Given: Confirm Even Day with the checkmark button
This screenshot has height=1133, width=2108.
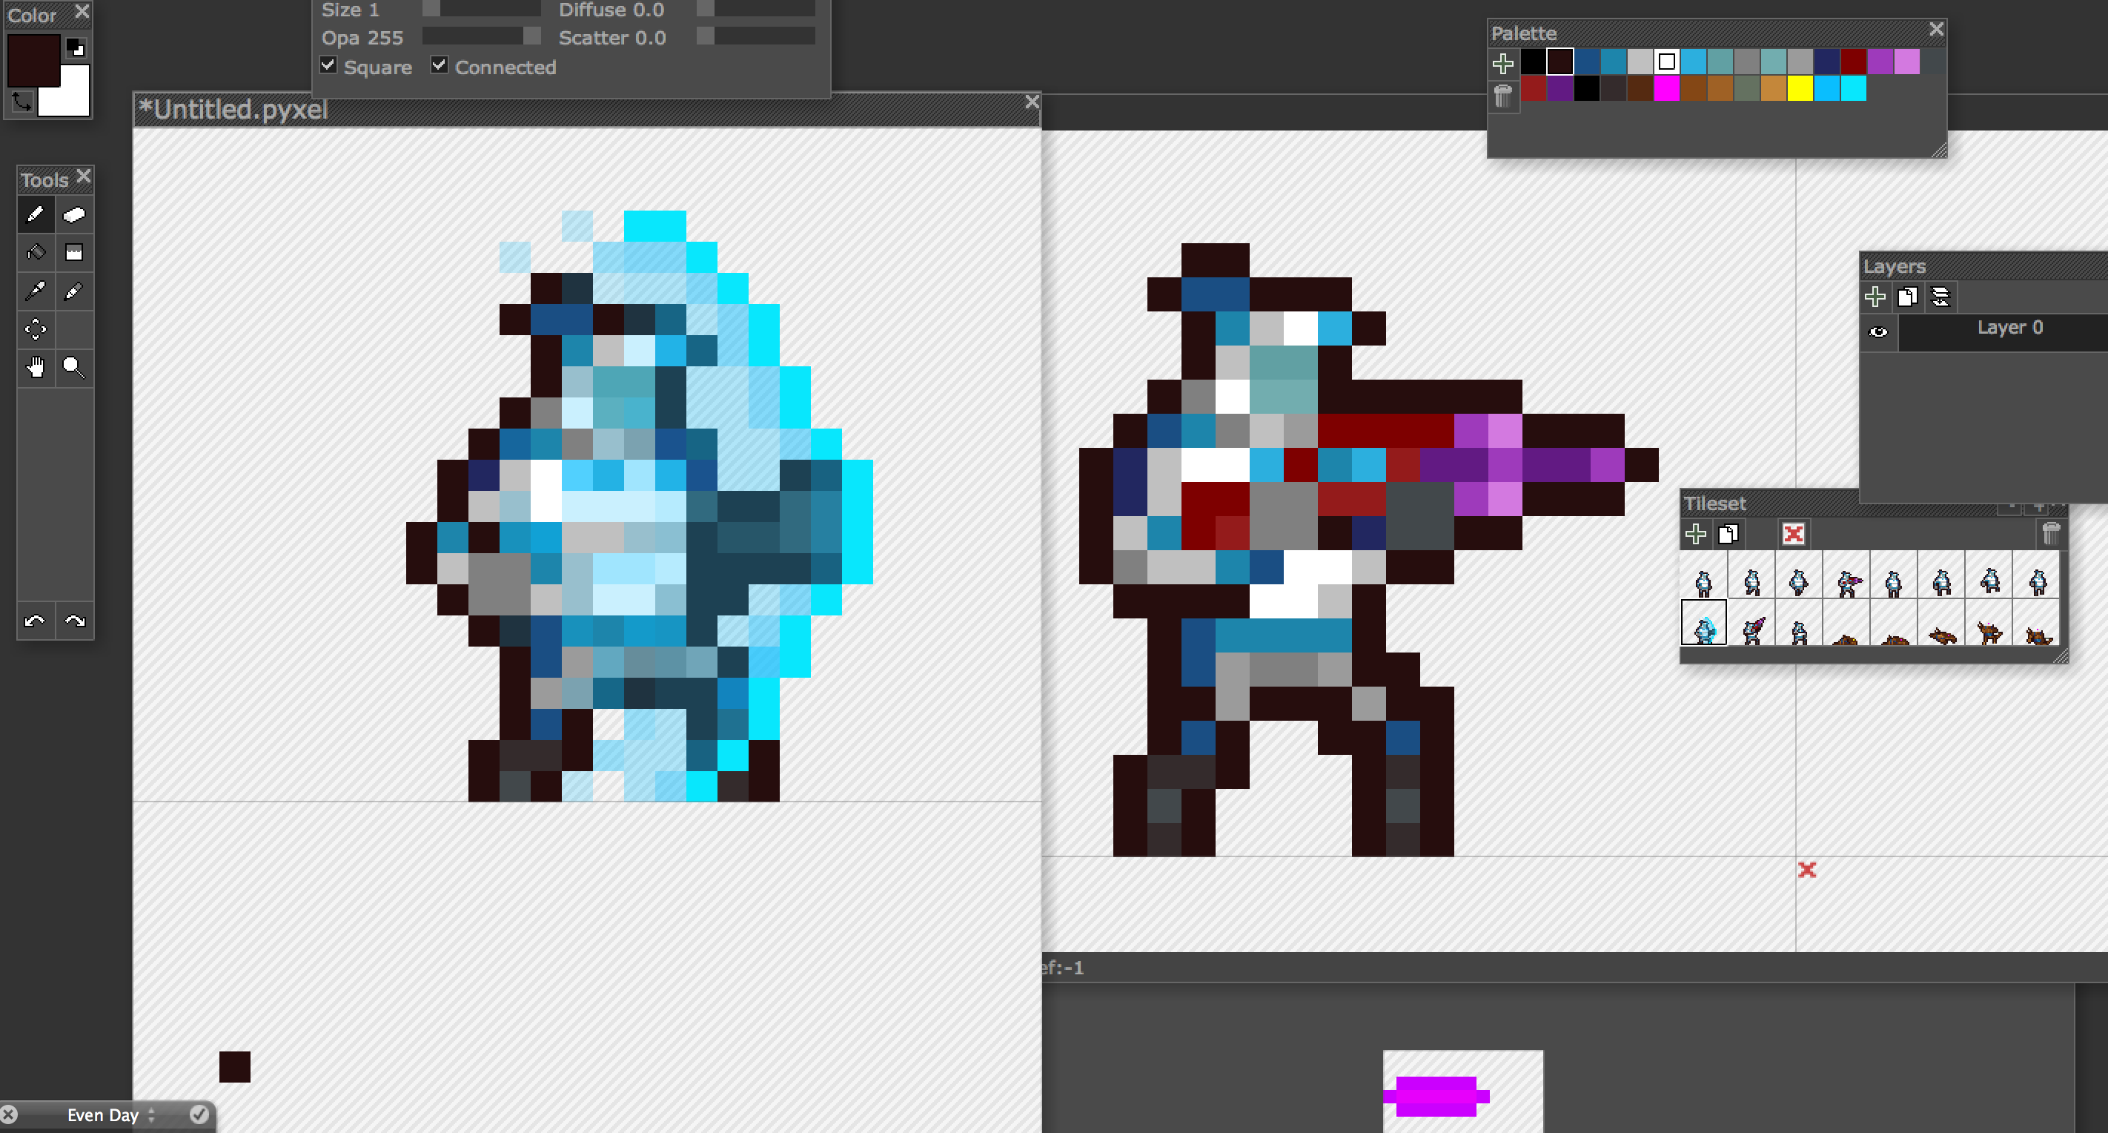Looking at the screenshot, I should [x=199, y=1114].
